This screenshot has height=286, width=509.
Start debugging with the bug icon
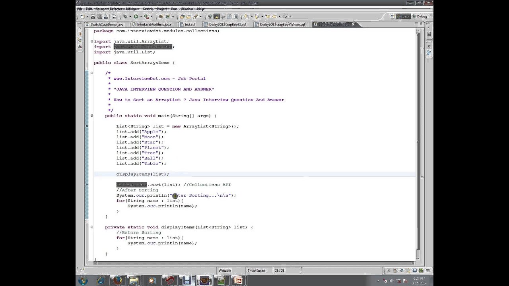126,16
